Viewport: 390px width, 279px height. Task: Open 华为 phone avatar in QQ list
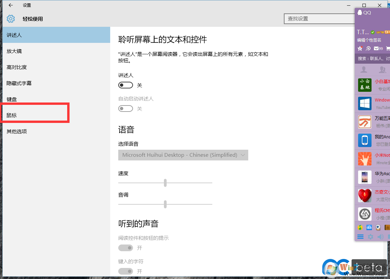coord(364,177)
